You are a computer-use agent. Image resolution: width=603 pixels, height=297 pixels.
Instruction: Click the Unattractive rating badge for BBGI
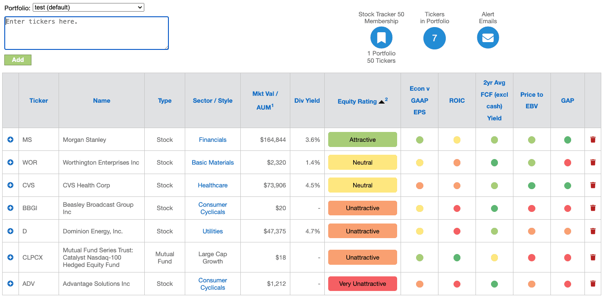tap(363, 208)
